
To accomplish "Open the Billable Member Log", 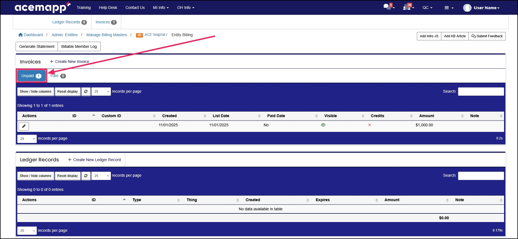I will [x=79, y=46].
